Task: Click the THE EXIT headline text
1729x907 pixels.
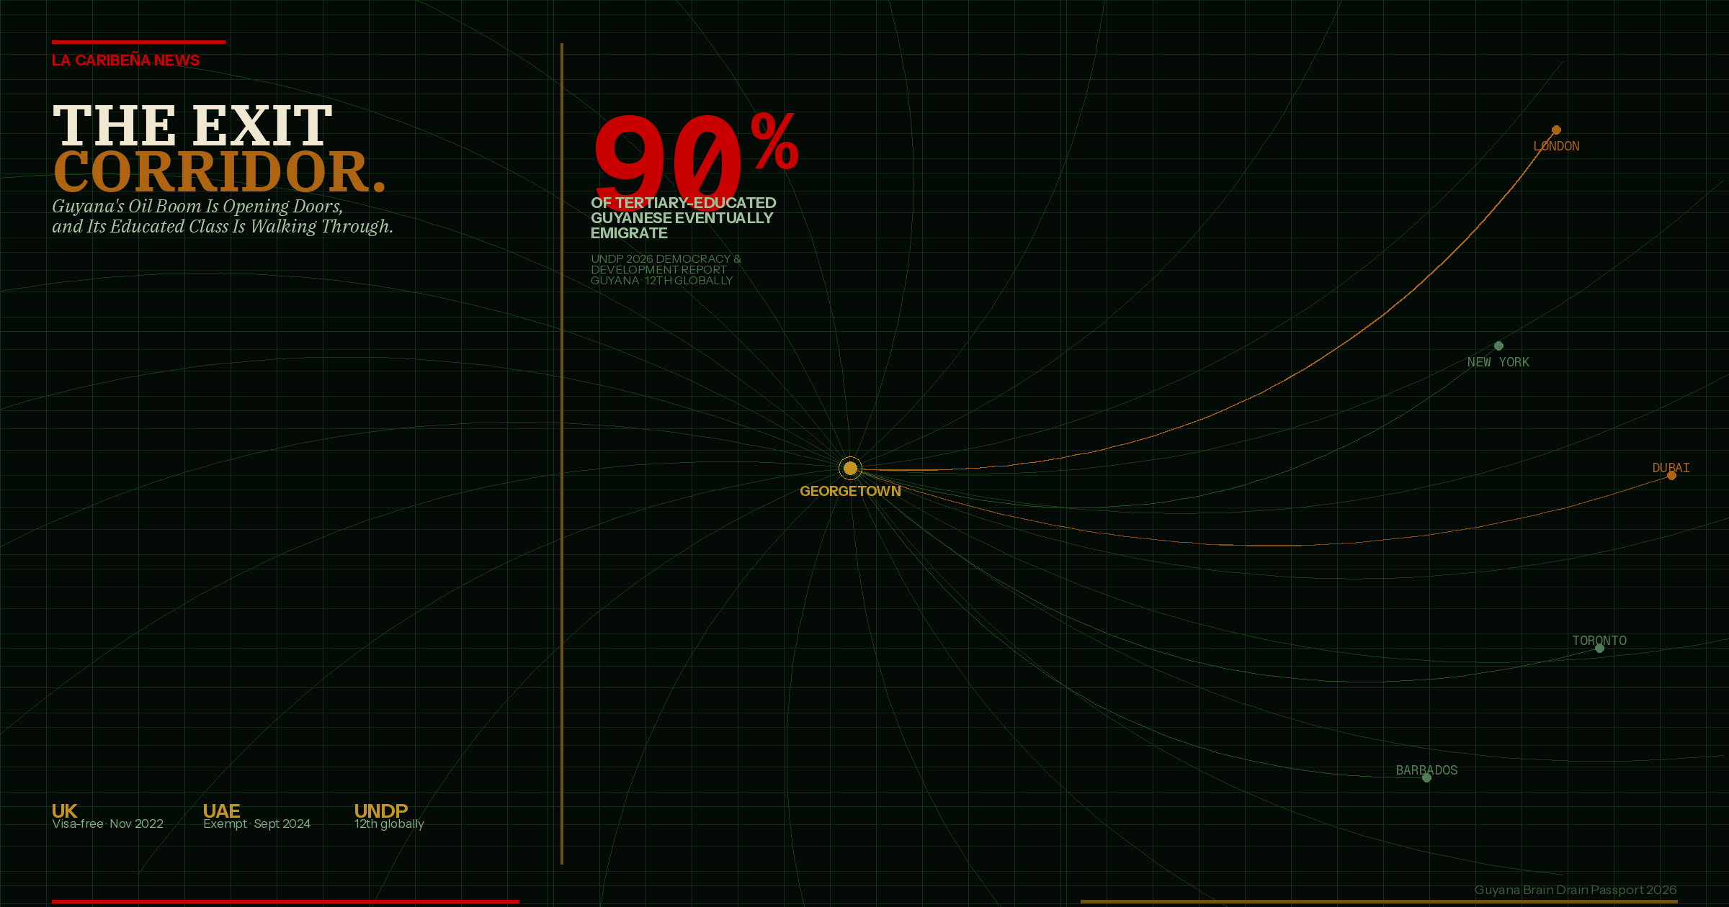Action: pyautogui.click(x=192, y=125)
